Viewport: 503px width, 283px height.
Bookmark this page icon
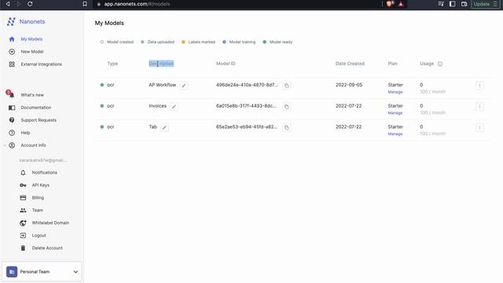pyautogui.click(x=85, y=4)
